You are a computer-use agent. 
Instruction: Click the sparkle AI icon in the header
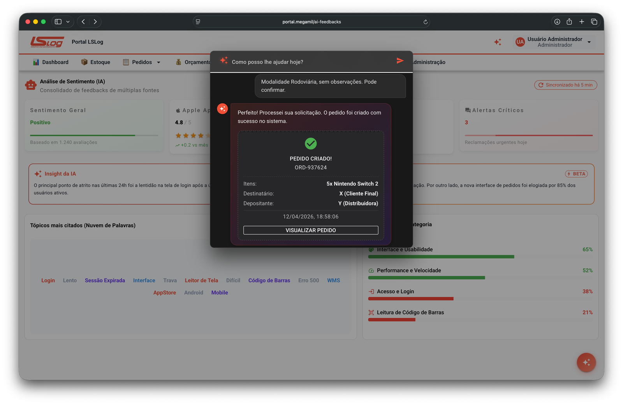498,42
